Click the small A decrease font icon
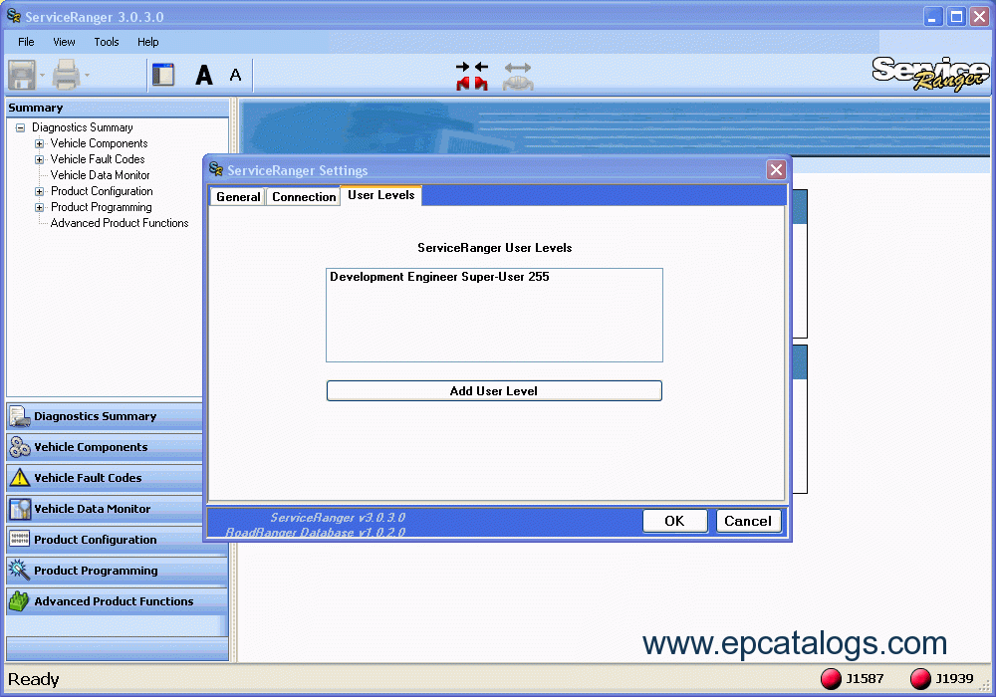The height and width of the screenshot is (697, 996). click(235, 75)
